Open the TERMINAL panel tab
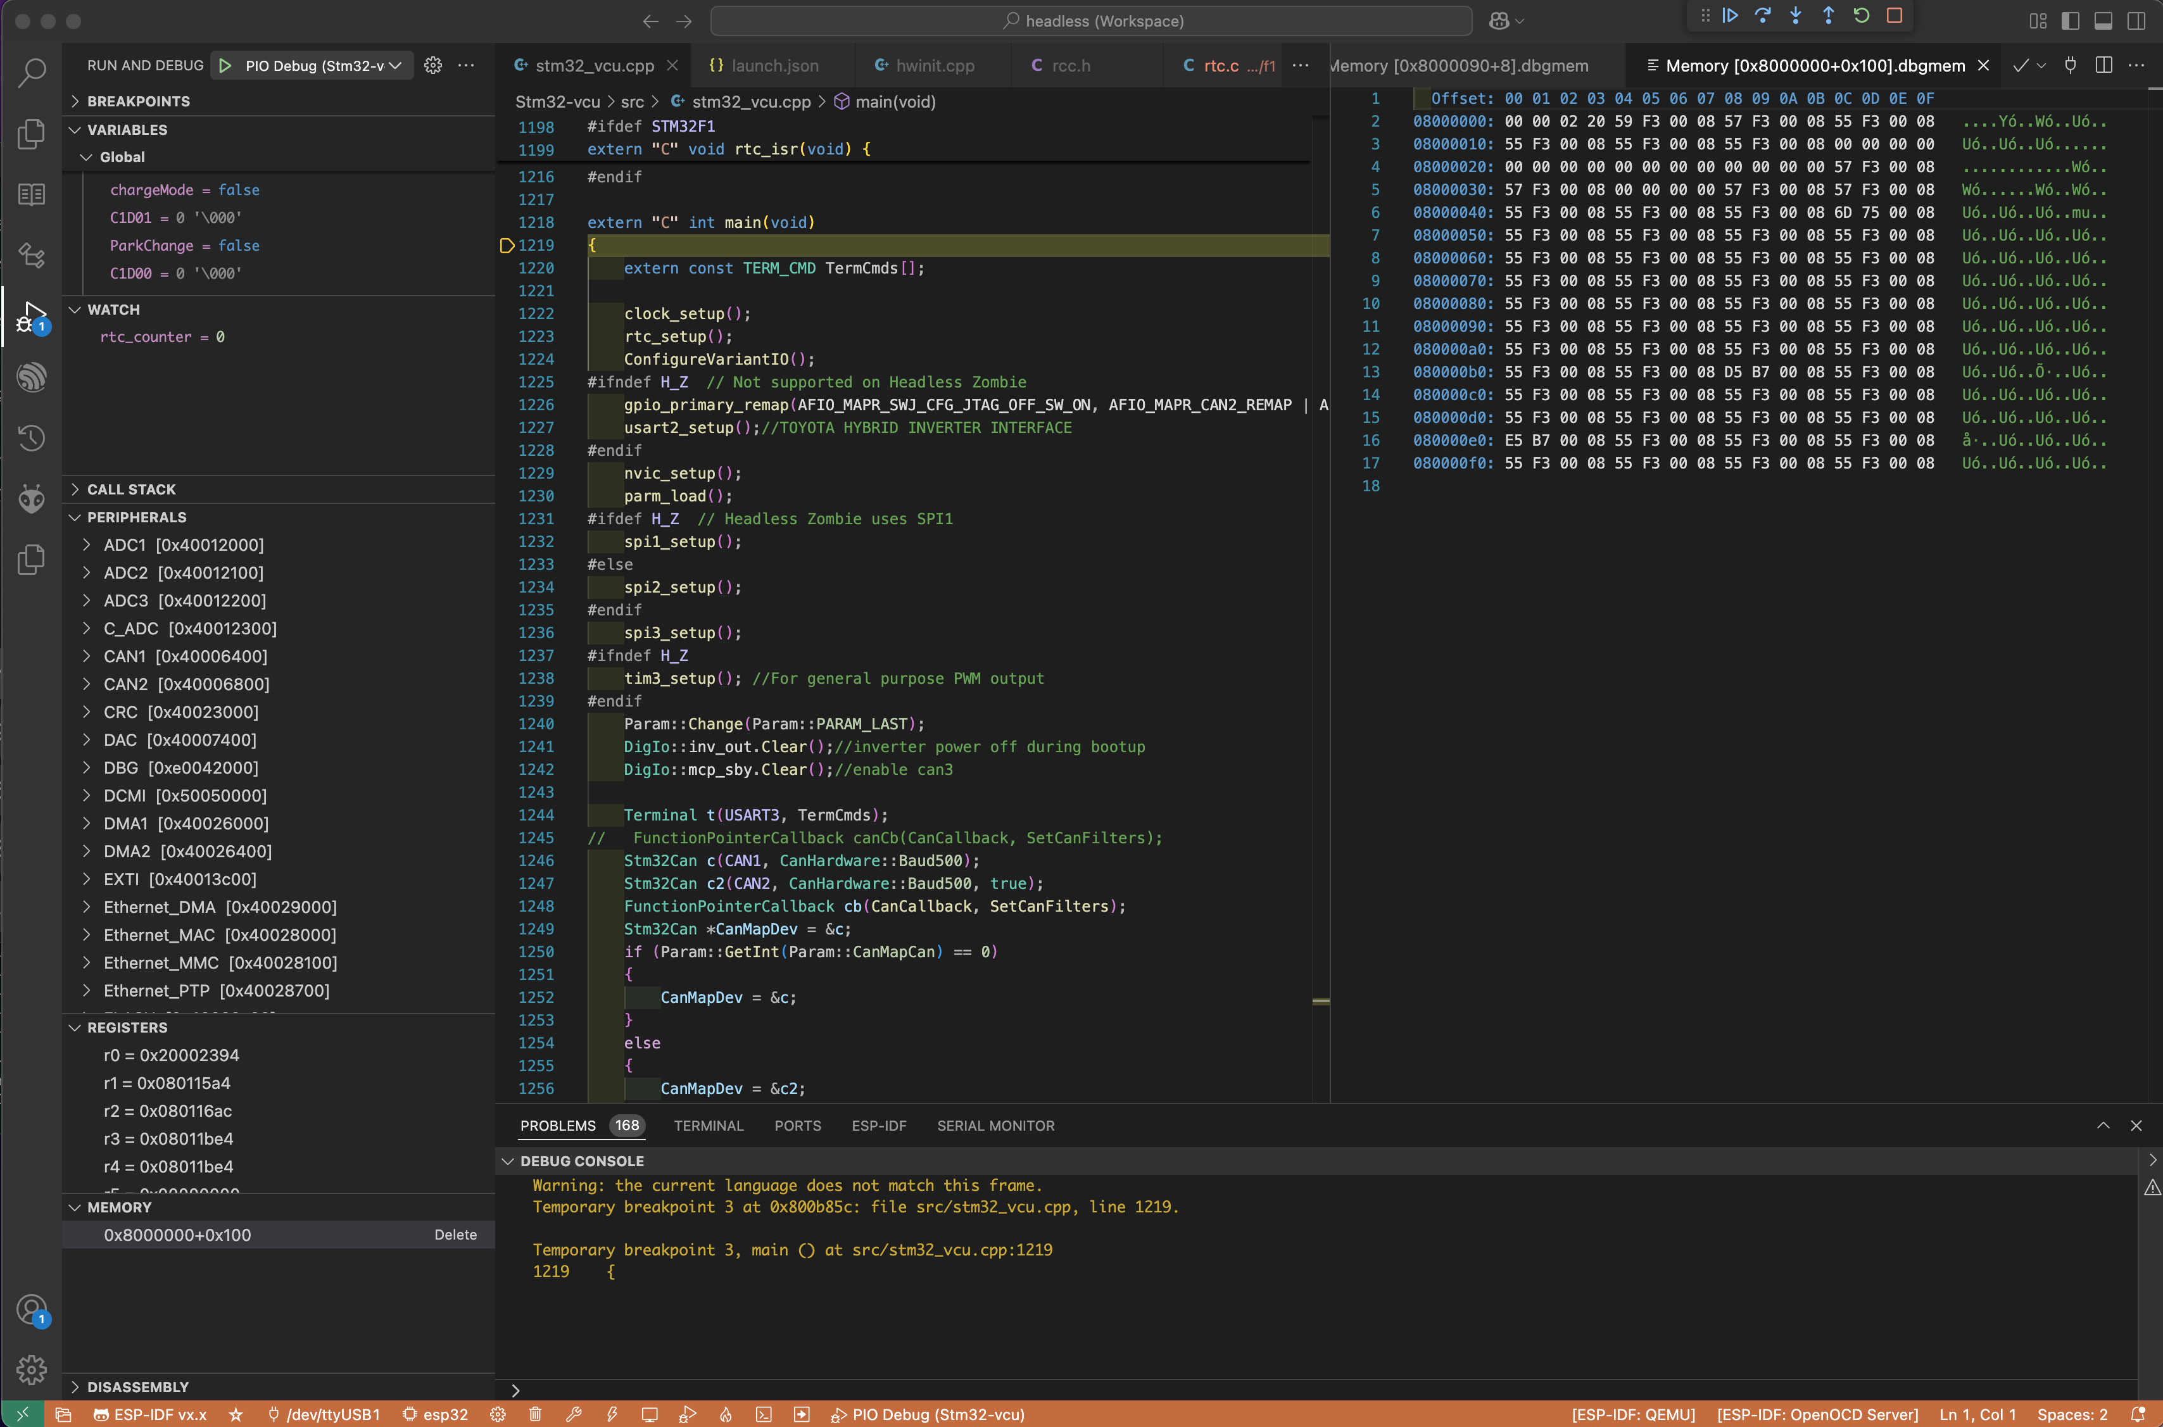Screen dimensions: 2163x1427 (x=708, y=1126)
